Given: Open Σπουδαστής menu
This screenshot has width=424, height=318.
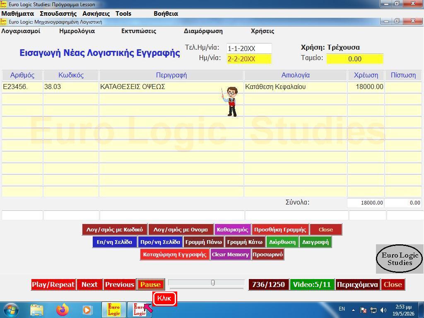Looking at the screenshot, I should pyautogui.click(x=58, y=14).
